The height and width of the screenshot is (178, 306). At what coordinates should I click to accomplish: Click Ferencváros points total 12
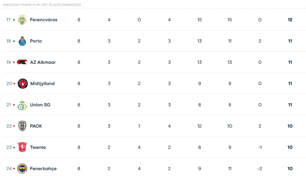pyautogui.click(x=290, y=20)
